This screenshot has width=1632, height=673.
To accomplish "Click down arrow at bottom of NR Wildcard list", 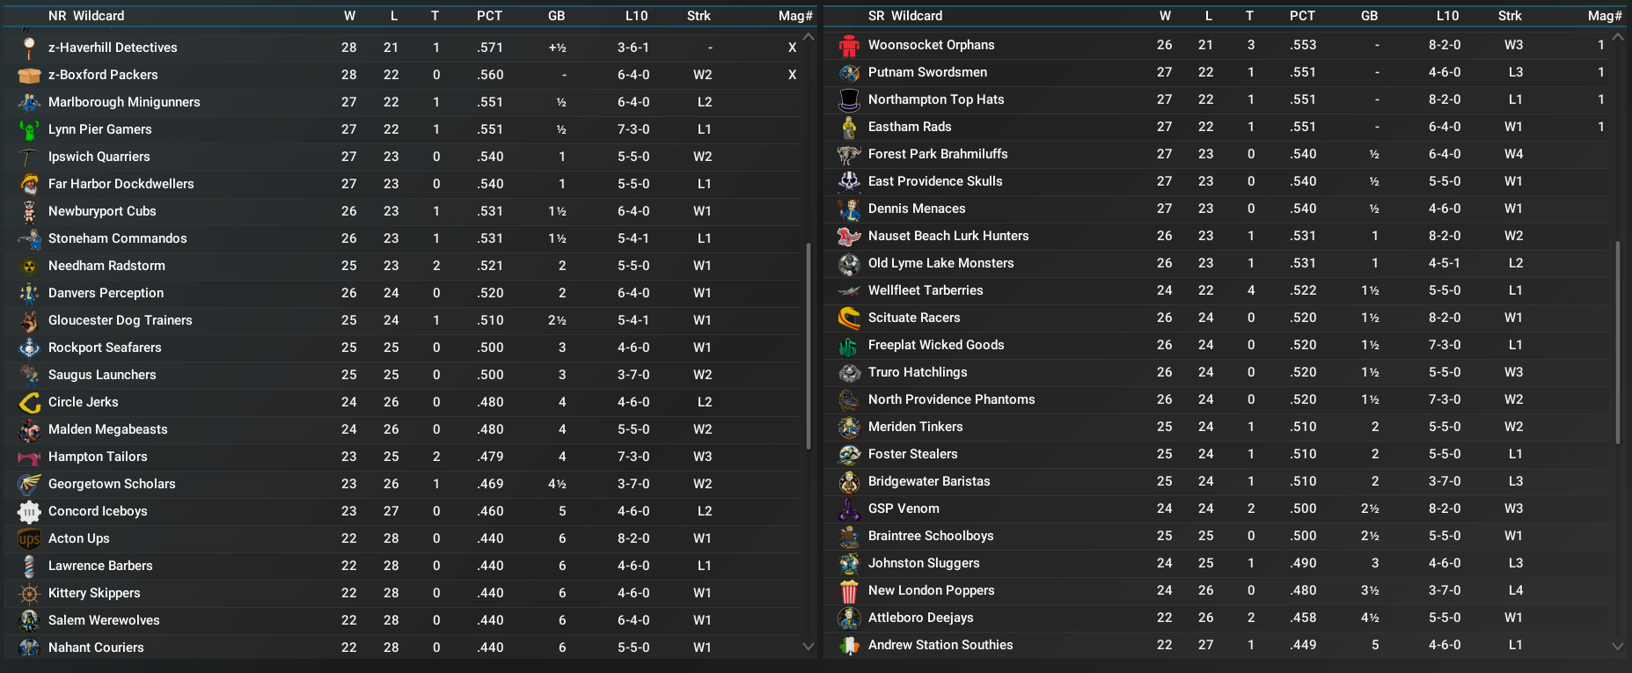I will pos(809,647).
